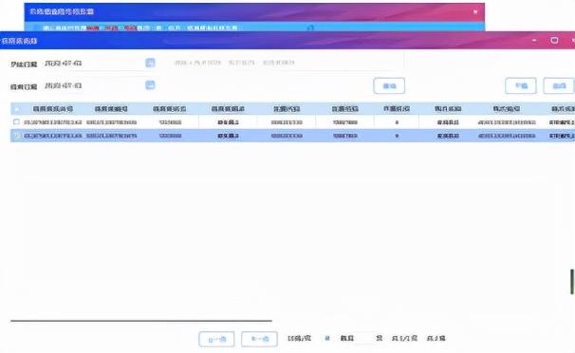Viewport: 575px width, 353px height.
Task: Tick the select-all checkbox in table header
Action: coord(16,109)
